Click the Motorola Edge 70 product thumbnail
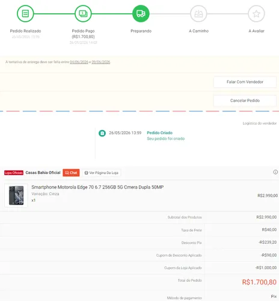Image resolution: width=279 pixels, height=301 pixels. (16, 196)
